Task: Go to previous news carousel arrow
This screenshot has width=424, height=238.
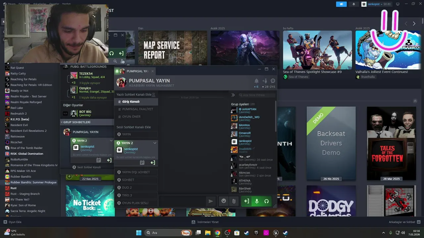Action: (406, 23)
